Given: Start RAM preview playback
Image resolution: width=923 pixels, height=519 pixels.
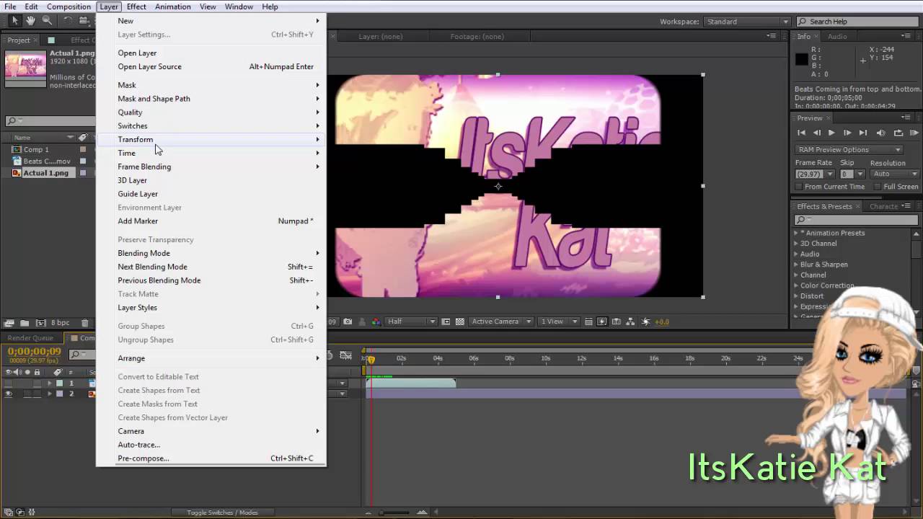Looking at the screenshot, I should [914, 133].
